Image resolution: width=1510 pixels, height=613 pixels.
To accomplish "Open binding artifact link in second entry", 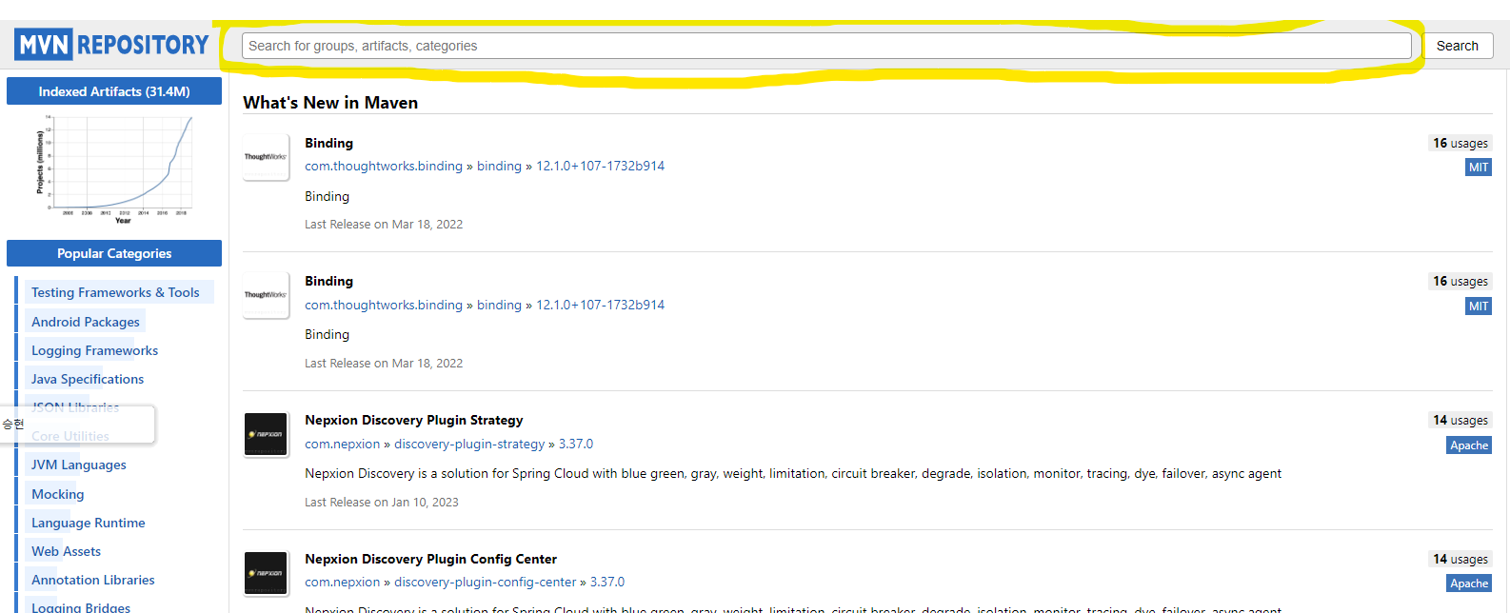I will point(499,305).
